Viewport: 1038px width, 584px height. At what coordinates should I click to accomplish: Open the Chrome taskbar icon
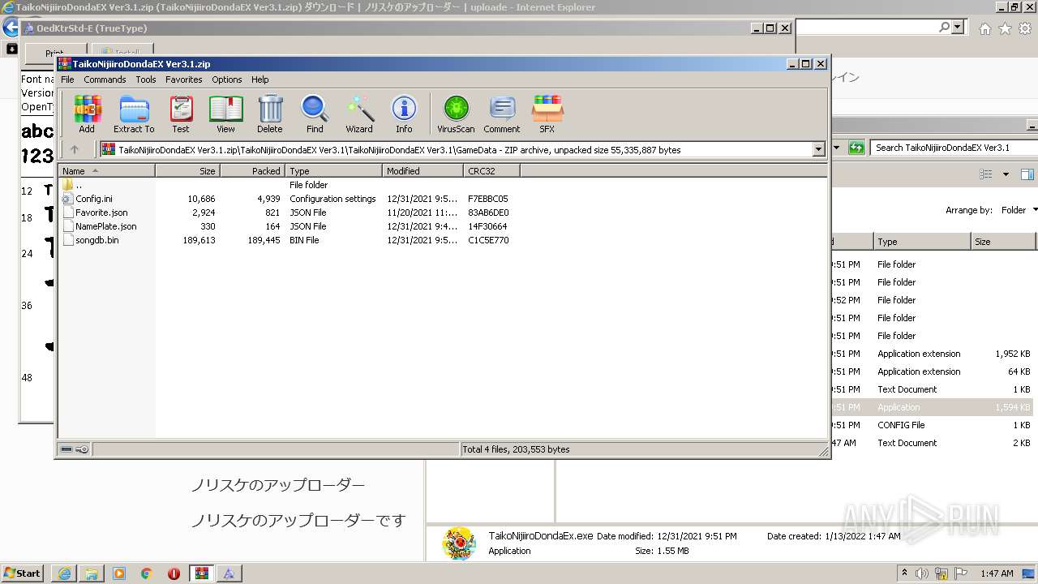pos(147,573)
